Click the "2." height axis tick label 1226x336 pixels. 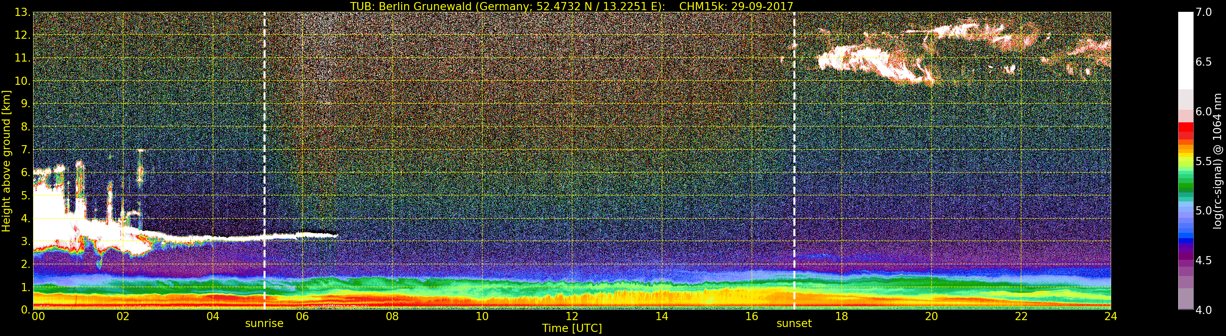tap(25, 264)
